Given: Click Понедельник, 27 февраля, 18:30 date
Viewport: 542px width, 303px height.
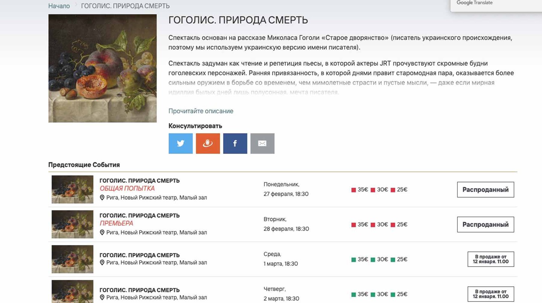Looking at the screenshot, I should pos(286,189).
